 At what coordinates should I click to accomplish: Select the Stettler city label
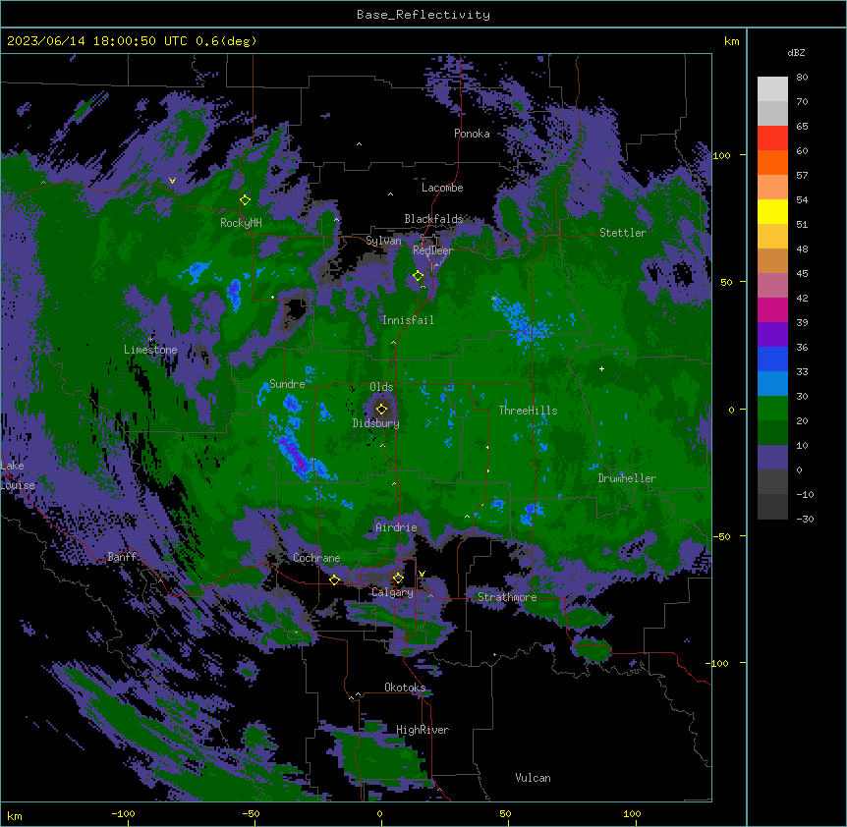coord(623,233)
